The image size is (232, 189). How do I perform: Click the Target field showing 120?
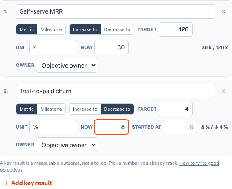pyautogui.click(x=176, y=29)
